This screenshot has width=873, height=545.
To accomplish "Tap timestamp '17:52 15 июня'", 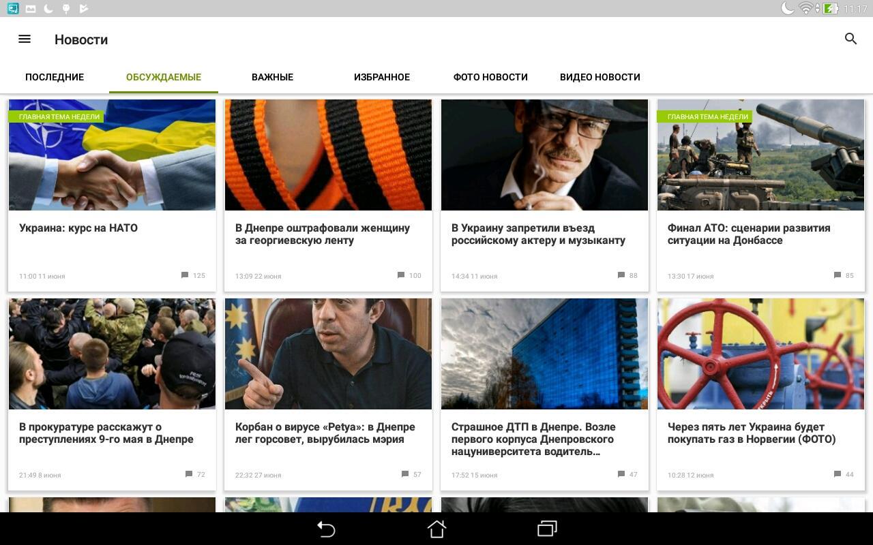I will pyautogui.click(x=475, y=475).
